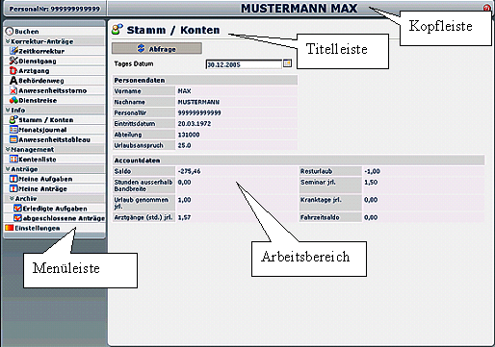Click the Meine Anträge icon
The image size is (495, 347).
point(13,188)
